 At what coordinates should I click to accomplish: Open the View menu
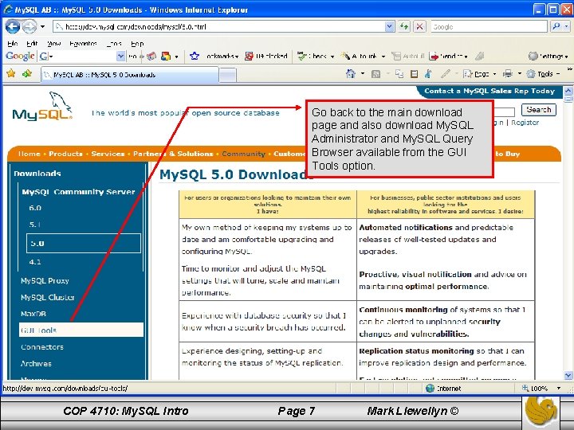coord(54,44)
